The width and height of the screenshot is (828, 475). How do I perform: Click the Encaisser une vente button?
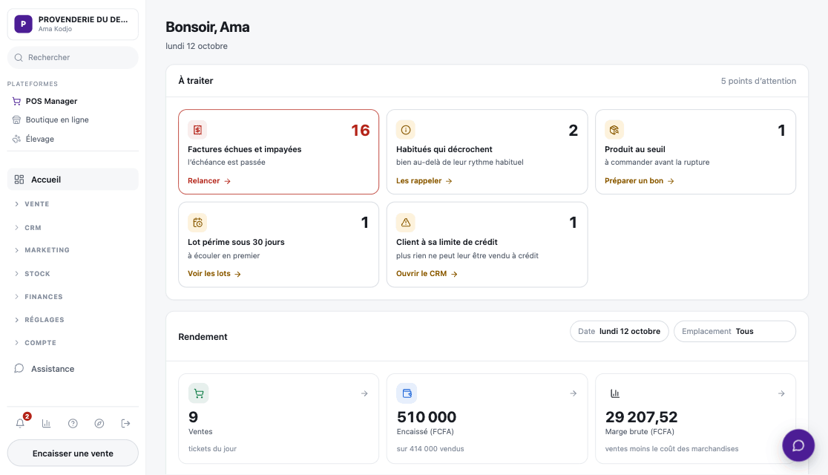73,453
